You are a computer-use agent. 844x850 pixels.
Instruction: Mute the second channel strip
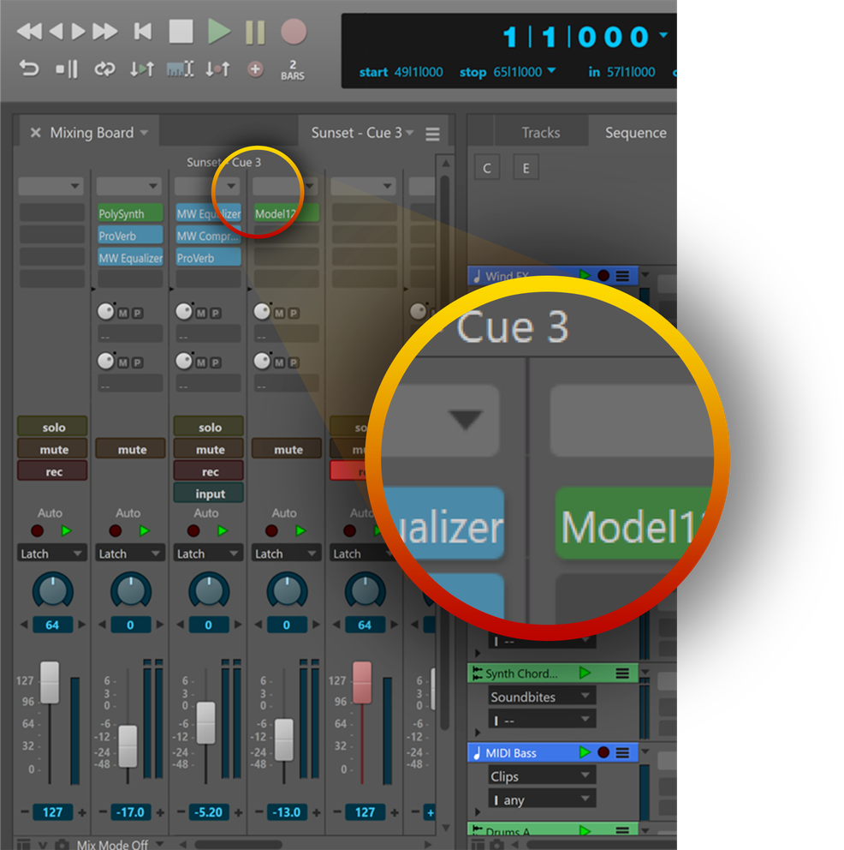coord(129,448)
